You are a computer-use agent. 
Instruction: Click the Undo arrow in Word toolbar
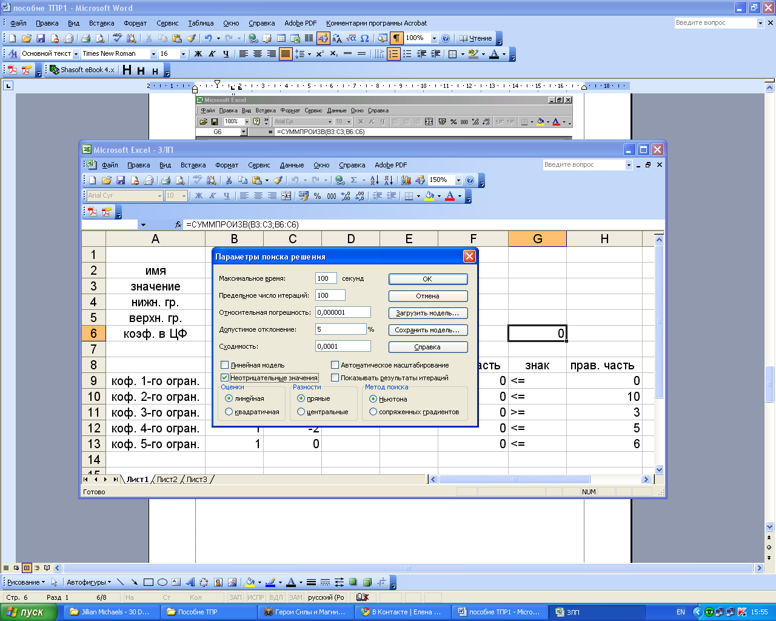click(208, 38)
